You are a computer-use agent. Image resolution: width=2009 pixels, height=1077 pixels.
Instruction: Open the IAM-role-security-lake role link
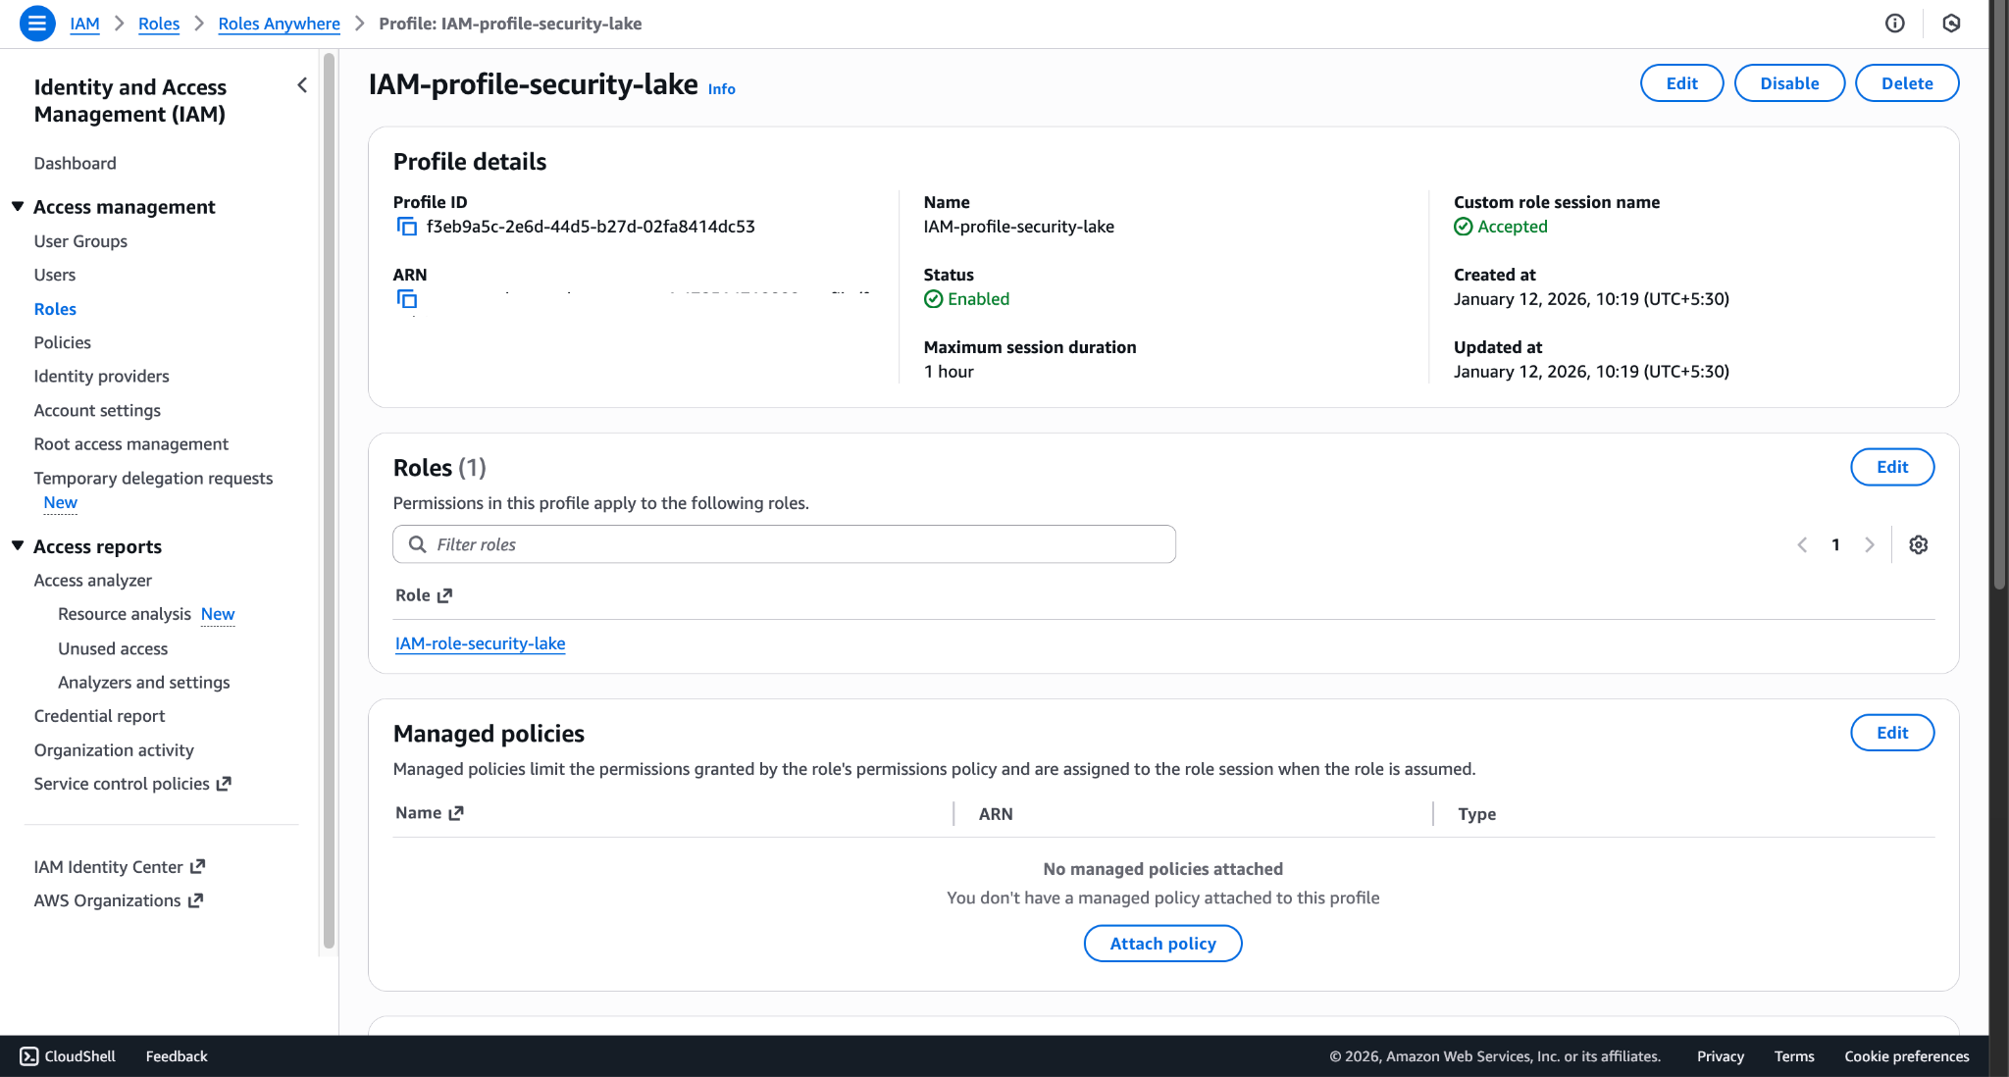(x=480, y=643)
